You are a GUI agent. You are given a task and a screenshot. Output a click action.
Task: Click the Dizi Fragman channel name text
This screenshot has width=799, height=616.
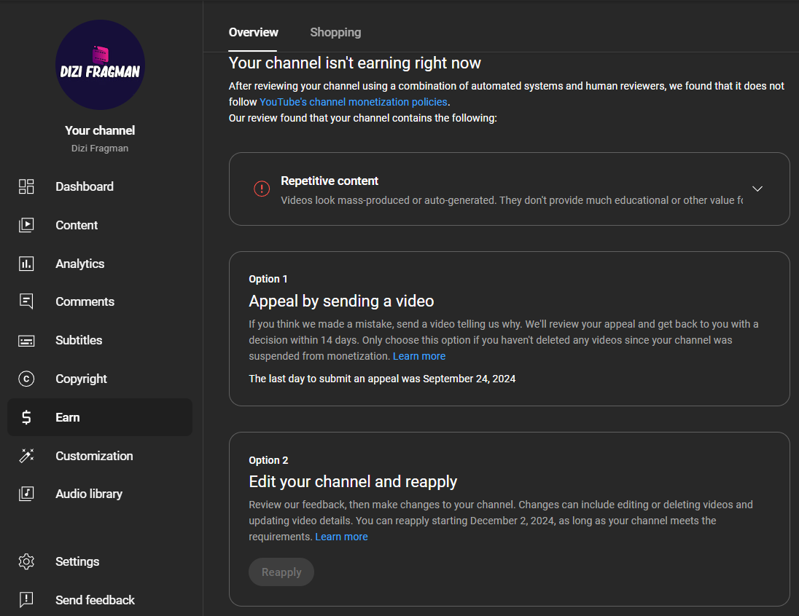(100, 148)
